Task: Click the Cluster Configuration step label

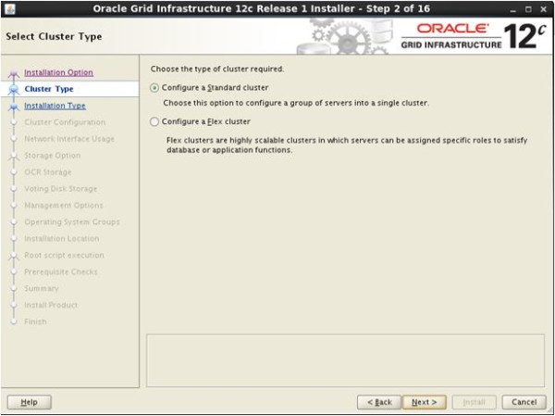Action: coord(65,122)
